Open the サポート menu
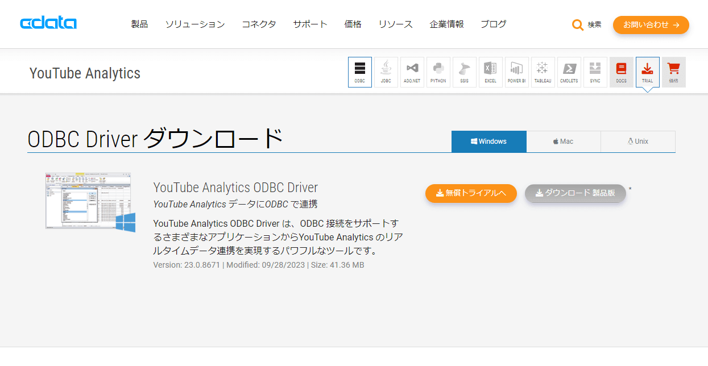Image resolution: width=708 pixels, height=366 pixels. (310, 24)
